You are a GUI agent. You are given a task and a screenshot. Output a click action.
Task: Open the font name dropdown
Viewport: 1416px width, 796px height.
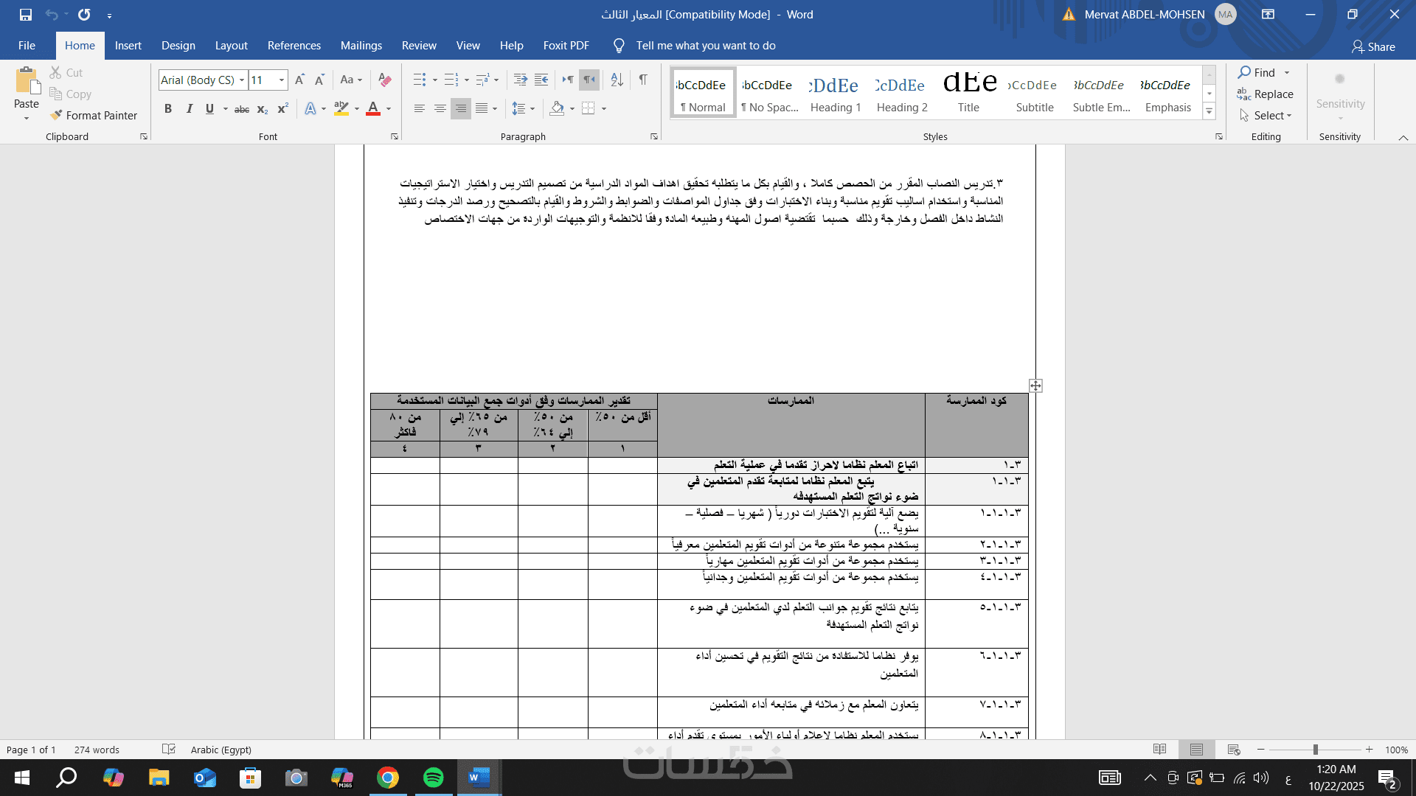coord(241,80)
